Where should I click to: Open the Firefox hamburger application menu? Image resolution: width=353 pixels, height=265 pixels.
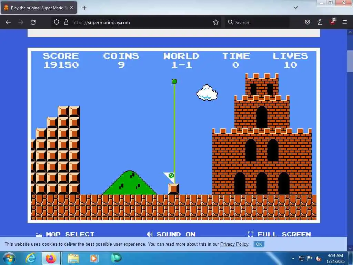pos(345,22)
